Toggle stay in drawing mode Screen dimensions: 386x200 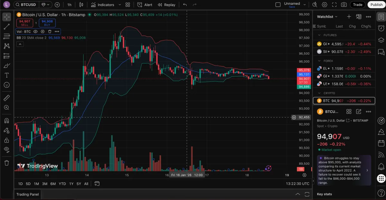[6, 130]
